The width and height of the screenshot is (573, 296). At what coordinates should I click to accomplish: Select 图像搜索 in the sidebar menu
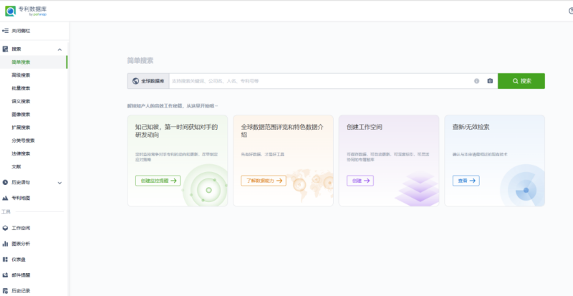pyautogui.click(x=21, y=114)
